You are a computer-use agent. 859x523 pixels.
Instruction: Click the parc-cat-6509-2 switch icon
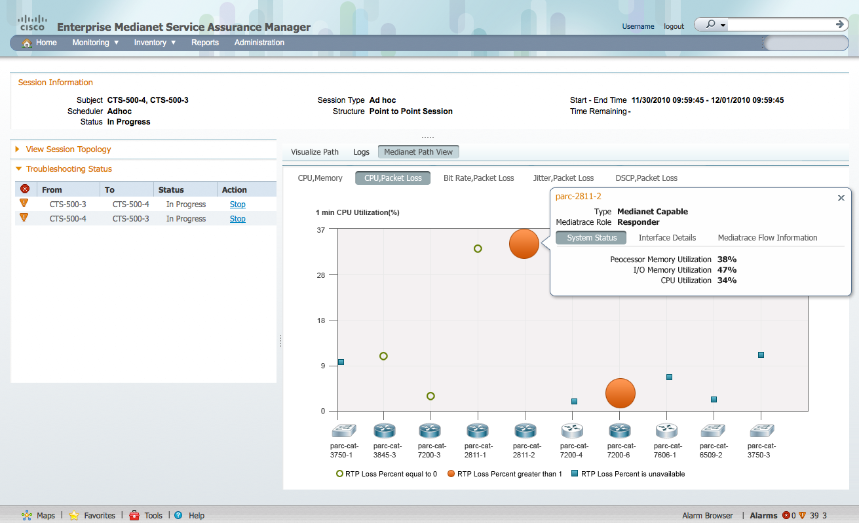713,431
